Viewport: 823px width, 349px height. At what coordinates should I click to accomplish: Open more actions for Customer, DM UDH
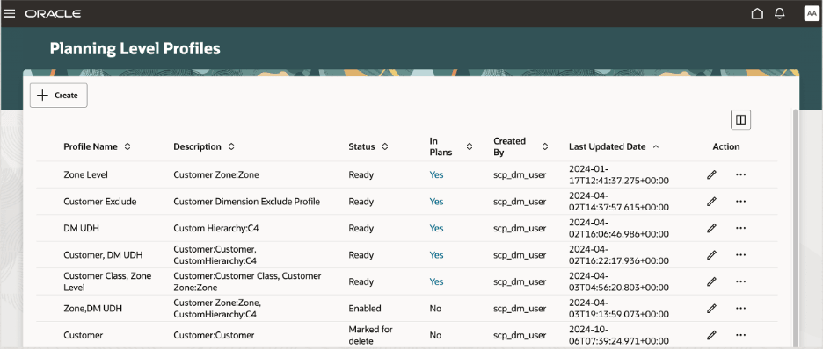pos(740,255)
